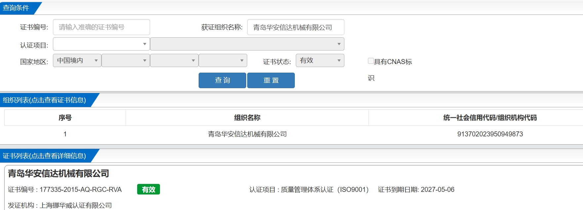Open the first 认证项目 dropdown
This screenshot has height=210, width=583.
click(x=101, y=44)
